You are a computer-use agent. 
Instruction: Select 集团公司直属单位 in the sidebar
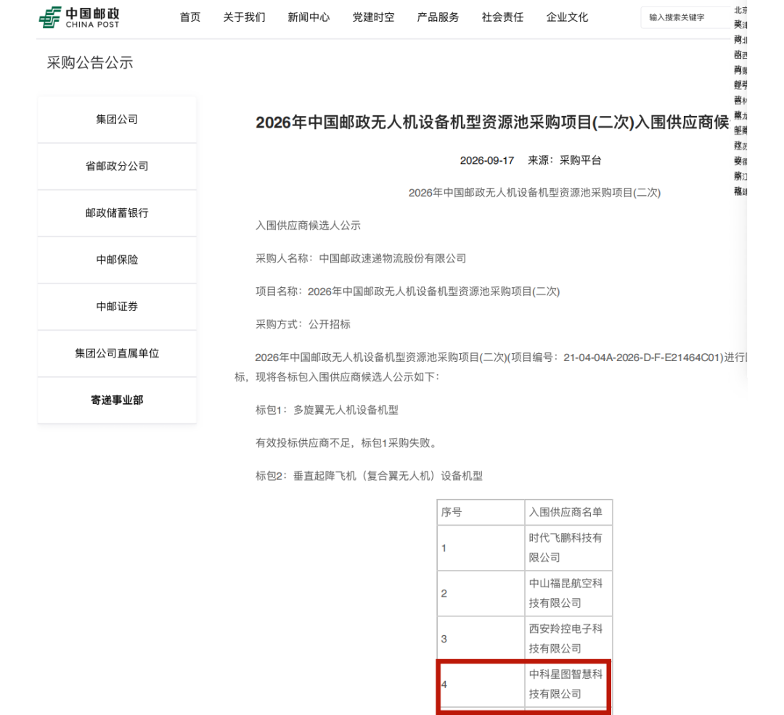(117, 353)
